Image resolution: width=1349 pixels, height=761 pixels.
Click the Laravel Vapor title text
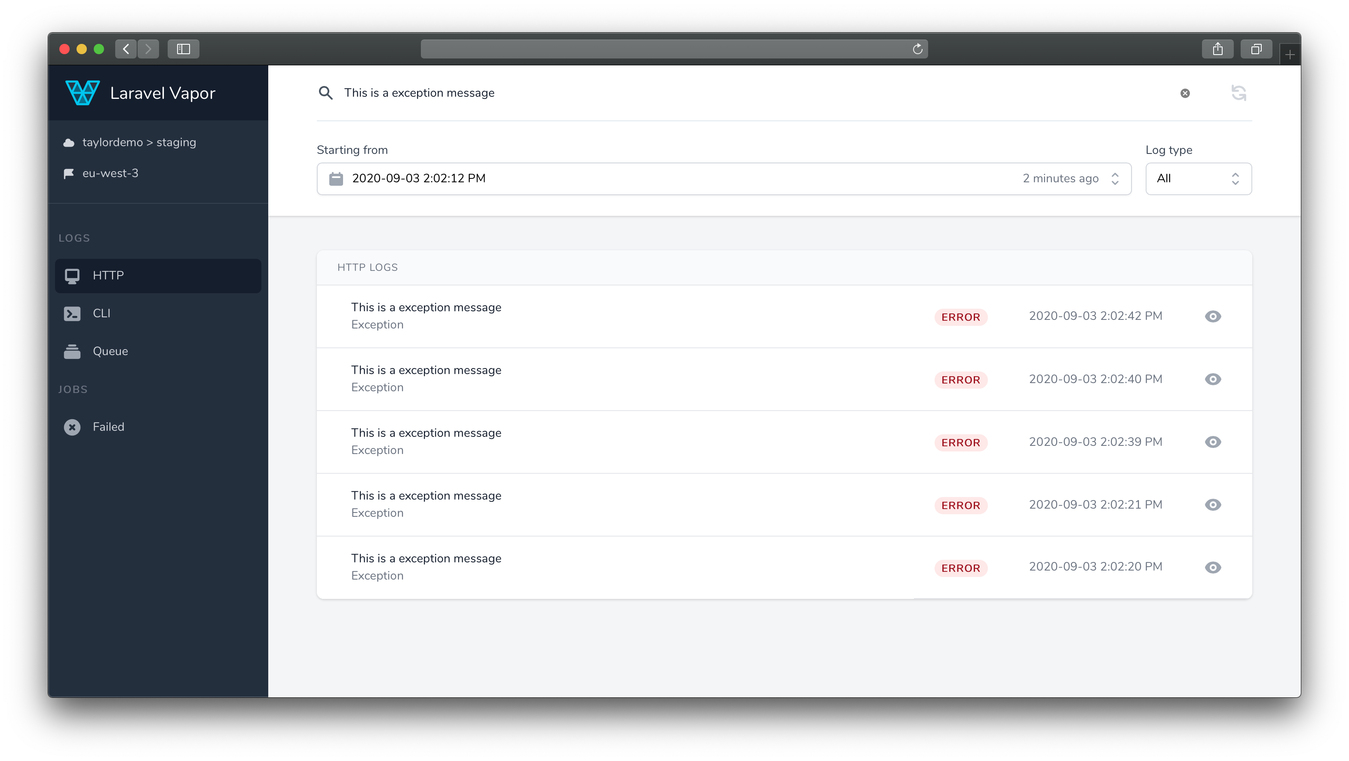point(162,93)
